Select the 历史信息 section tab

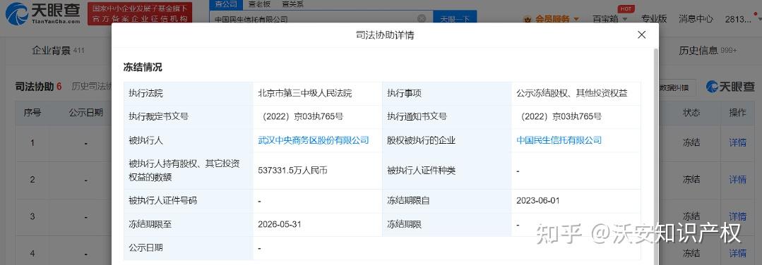708,51
